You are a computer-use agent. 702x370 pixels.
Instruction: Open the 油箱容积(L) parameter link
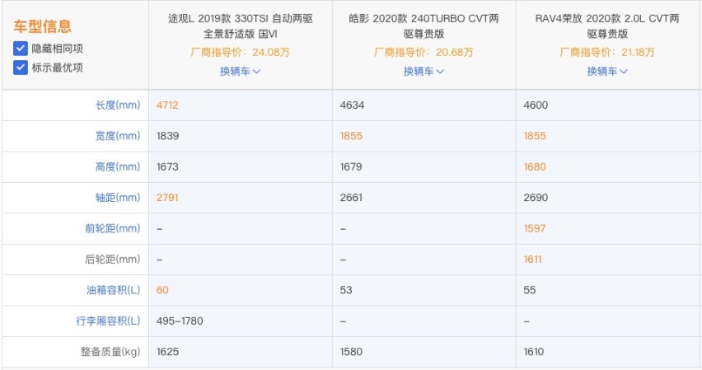point(113,290)
